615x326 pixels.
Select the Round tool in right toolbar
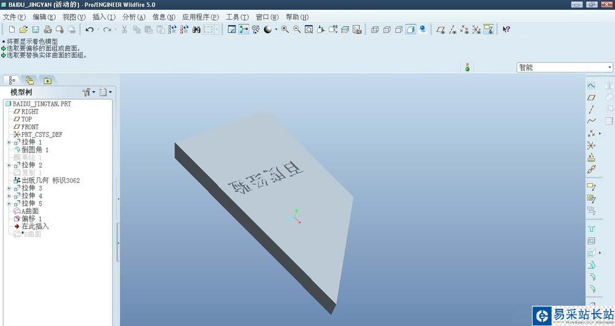click(x=591, y=277)
